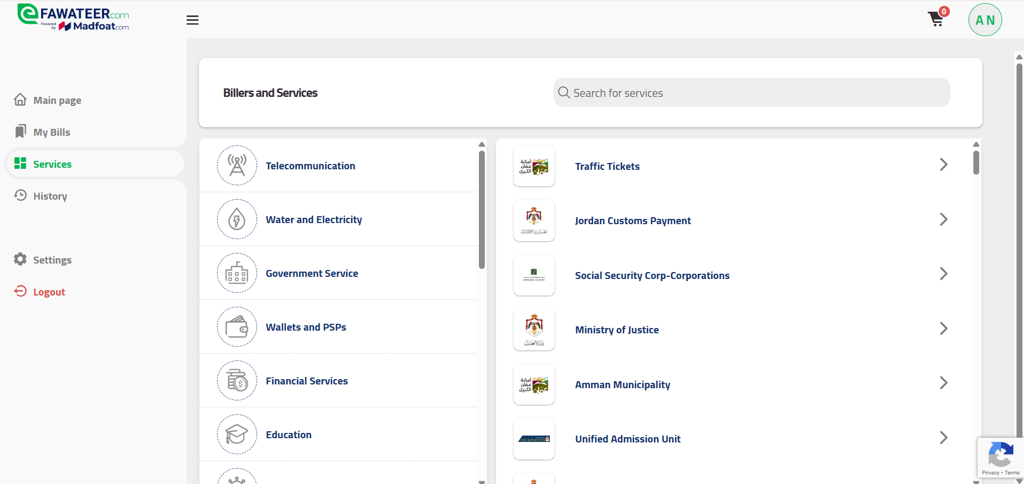Viewport: 1024px width, 484px height.
Task: Open History in the sidebar
Action: point(50,196)
